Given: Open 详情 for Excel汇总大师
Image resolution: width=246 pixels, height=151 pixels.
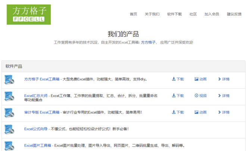Looking at the screenshot, I should 224,95.
